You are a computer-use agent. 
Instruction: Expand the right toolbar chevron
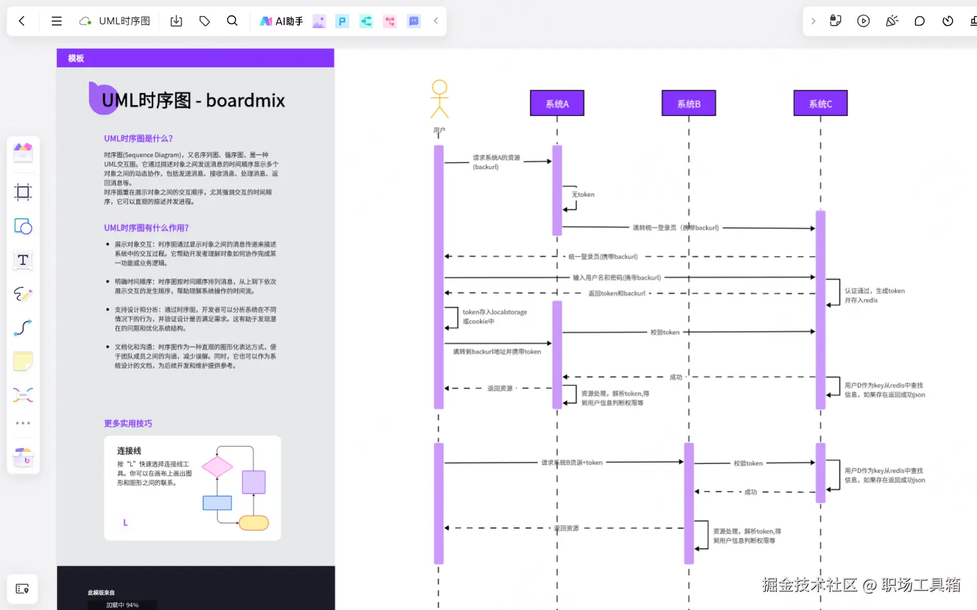tap(813, 20)
